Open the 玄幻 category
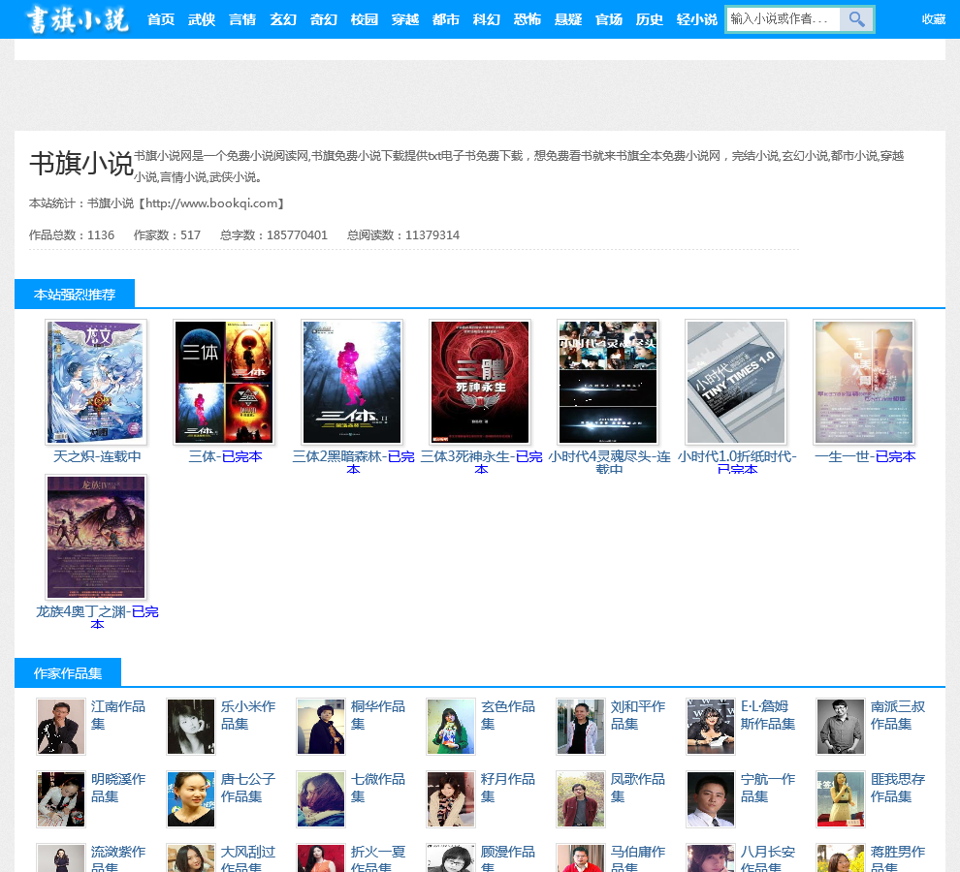This screenshot has height=872, width=960. tap(283, 19)
